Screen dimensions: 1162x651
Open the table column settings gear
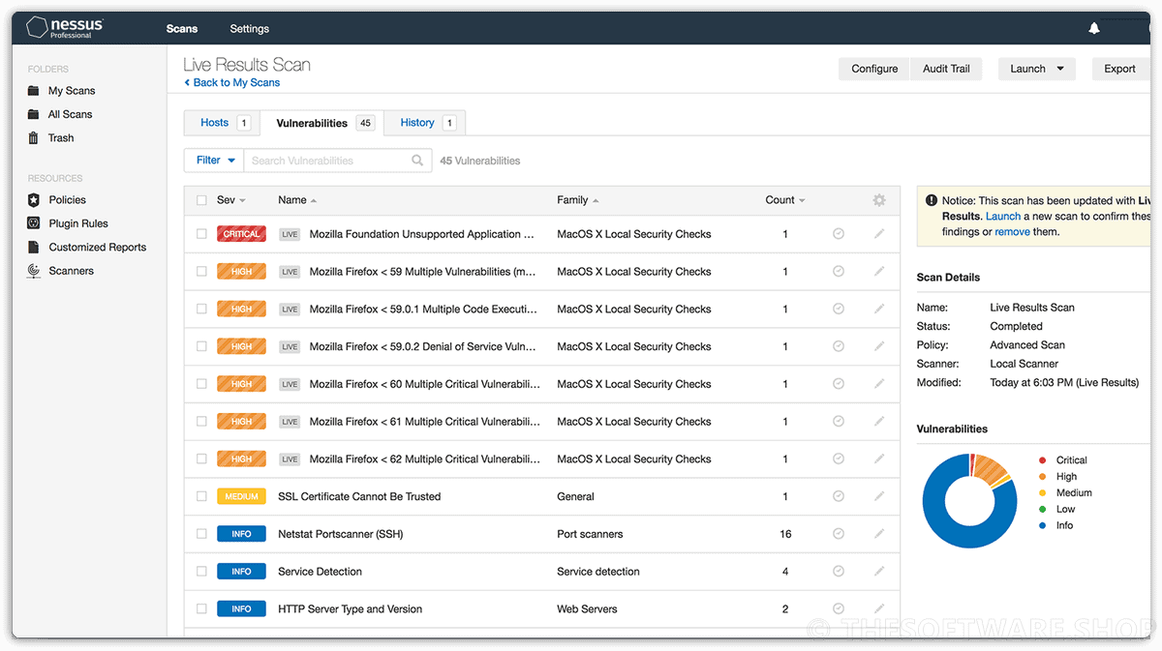[x=879, y=200]
